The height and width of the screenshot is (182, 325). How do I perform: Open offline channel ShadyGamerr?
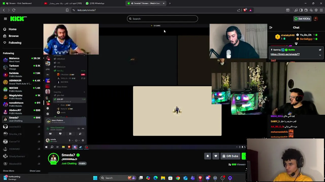[x=22, y=156]
